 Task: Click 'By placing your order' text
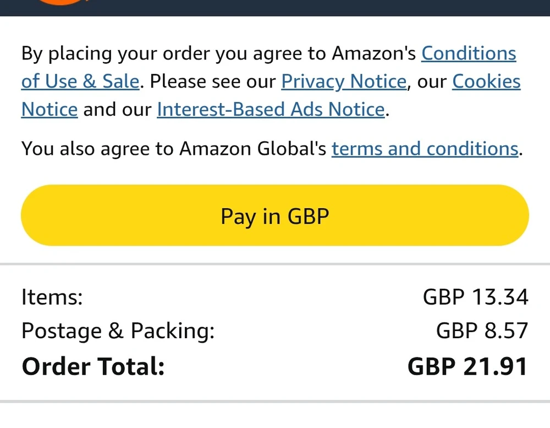click(116, 53)
